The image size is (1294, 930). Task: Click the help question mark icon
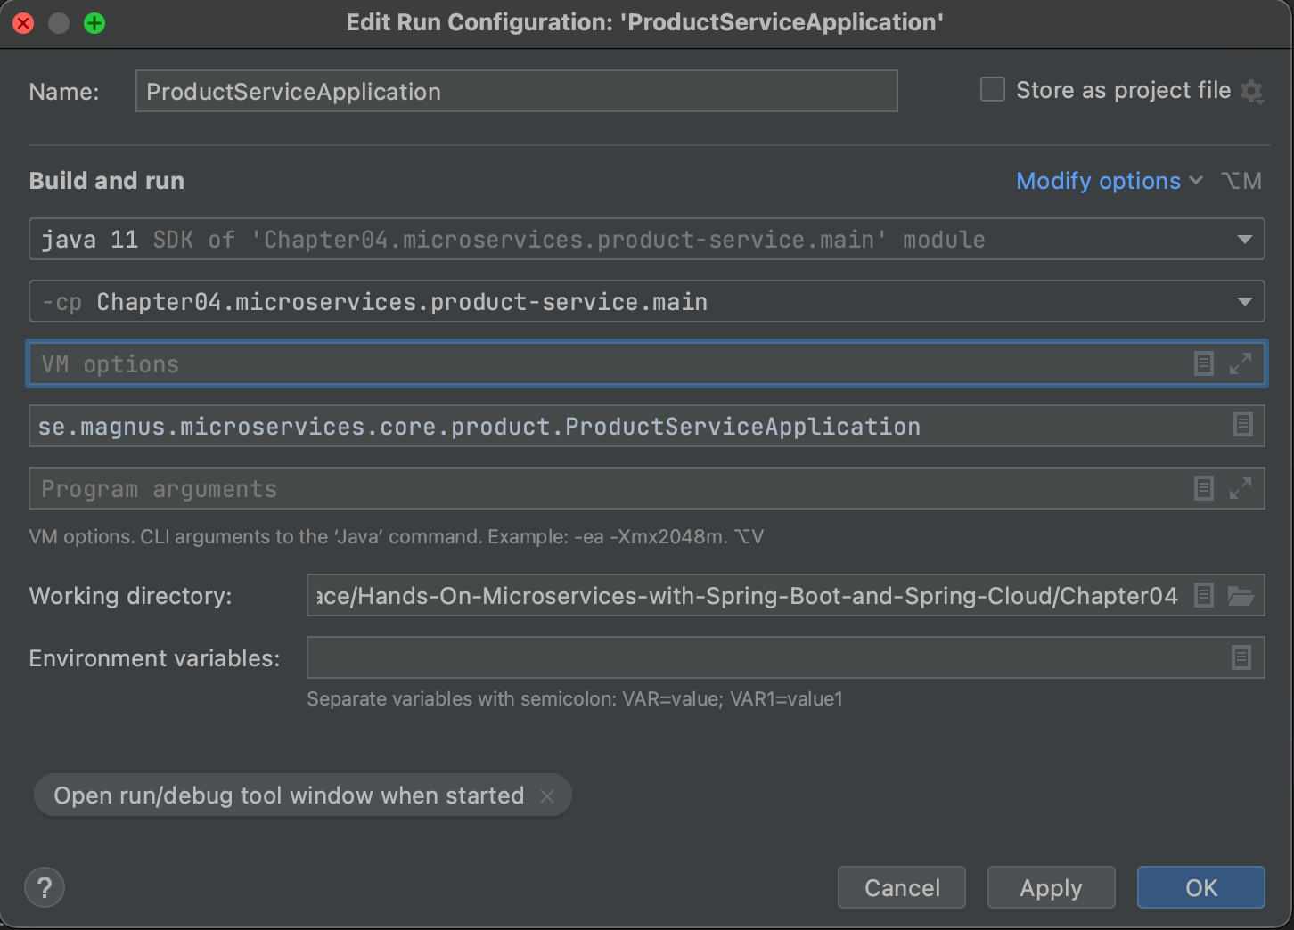click(44, 887)
